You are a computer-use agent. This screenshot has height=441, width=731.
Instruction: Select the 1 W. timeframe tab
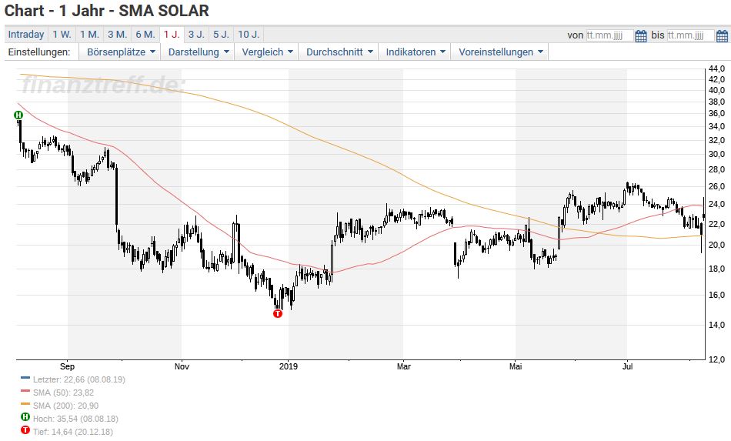coord(62,35)
